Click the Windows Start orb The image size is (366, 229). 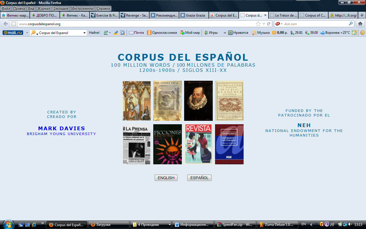point(8,224)
